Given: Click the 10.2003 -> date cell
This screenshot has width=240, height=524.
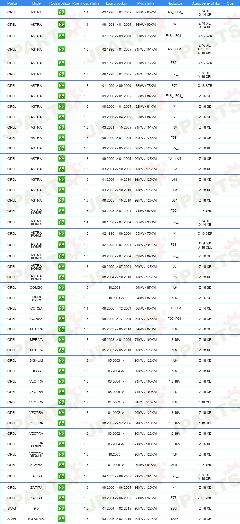Looking at the screenshot, I should click(x=116, y=454).
